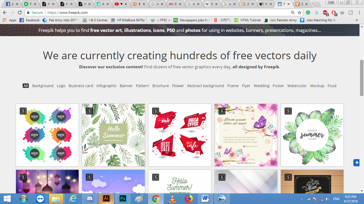Open the Mega Offer red sale banners thumbnail
This screenshot has height=204, width=364.
[x=180, y=135]
